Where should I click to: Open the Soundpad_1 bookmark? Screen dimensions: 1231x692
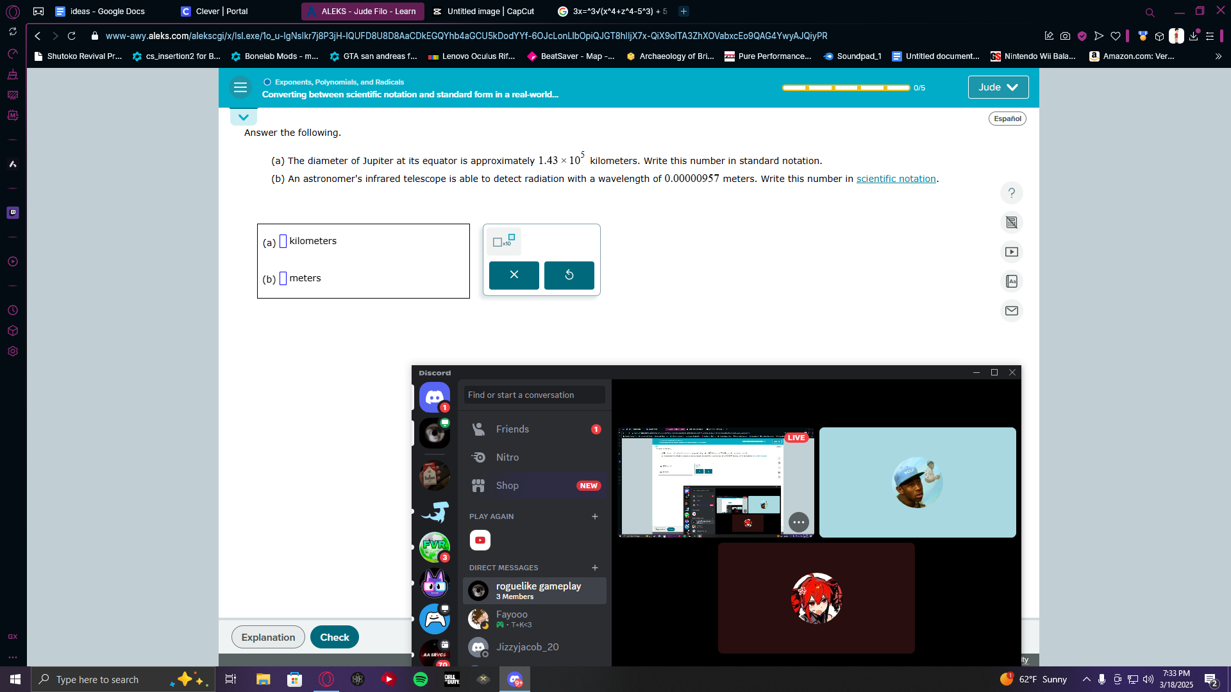[852, 56]
